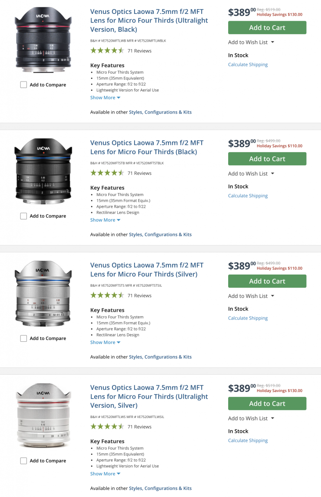Expand Show More for Ultralight Black lens features
The image size is (321, 497).
(105, 98)
